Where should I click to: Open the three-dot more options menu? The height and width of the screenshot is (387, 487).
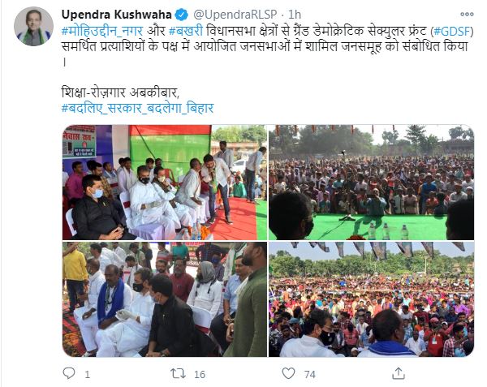tap(467, 15)
